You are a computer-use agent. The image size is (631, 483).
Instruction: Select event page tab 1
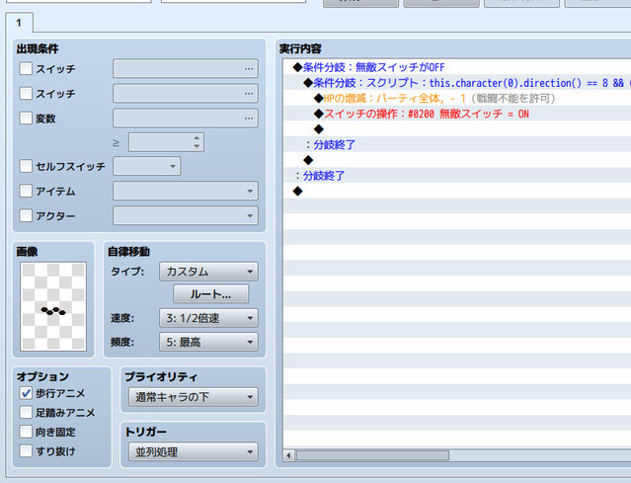[19, 23]
